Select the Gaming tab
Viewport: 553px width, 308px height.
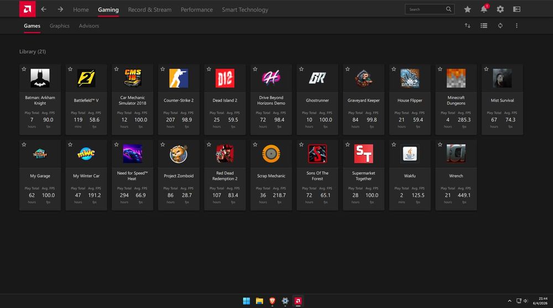coord(108,10)
